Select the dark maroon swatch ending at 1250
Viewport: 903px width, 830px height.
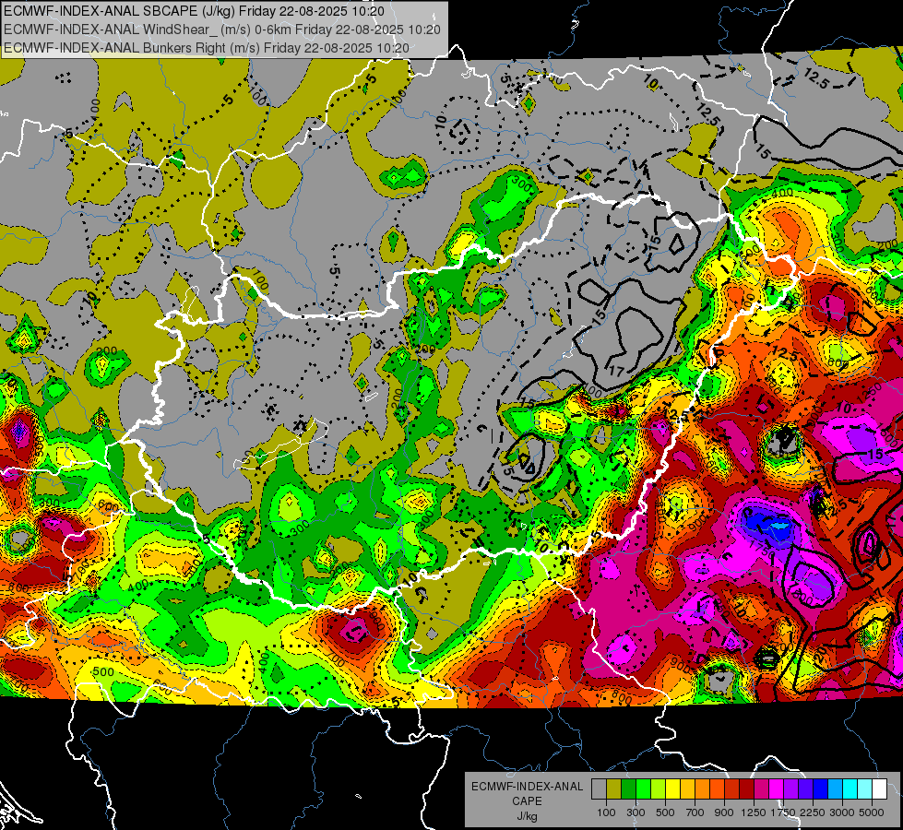click(746, 788)
